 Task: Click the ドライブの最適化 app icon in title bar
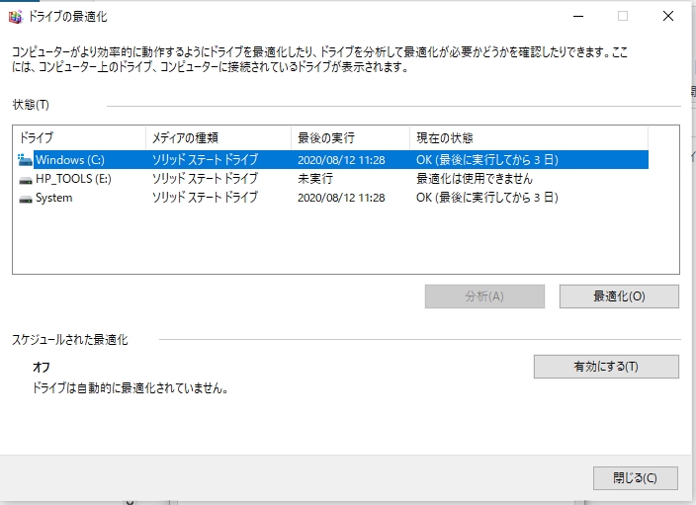pyautogui.click(x=15, y=17)
